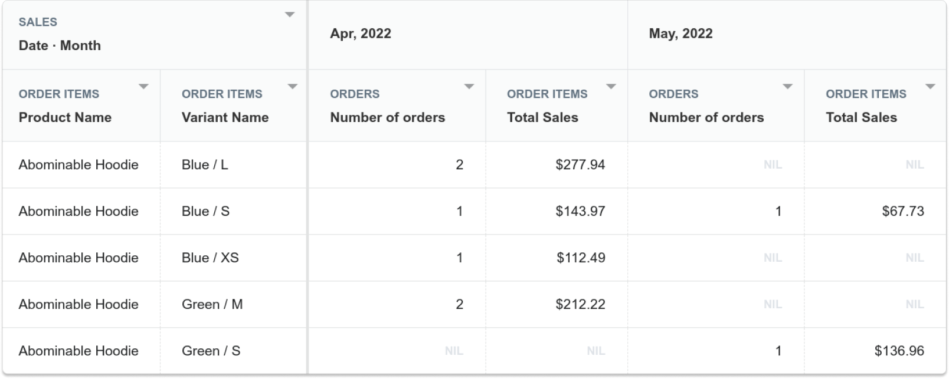Open the Product Name column dropdown arrow
The image size is (949, 379).
click(143, 87)
